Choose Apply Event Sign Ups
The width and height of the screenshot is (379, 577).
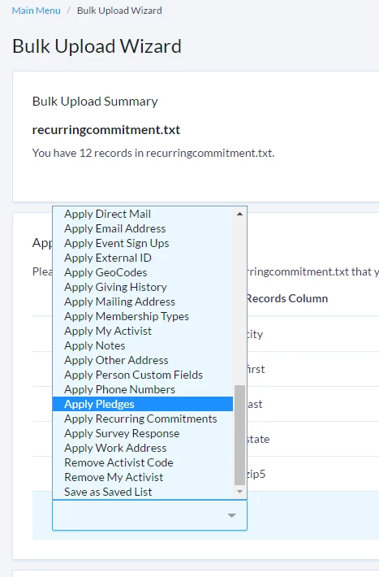coord(143,243)
